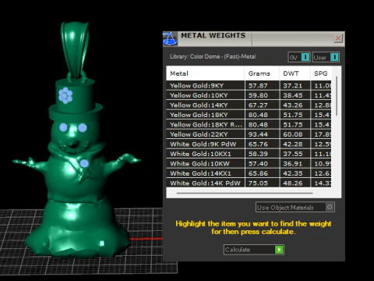374x281 pixels.
Task: Click the Metal column header
Action: 205,73
